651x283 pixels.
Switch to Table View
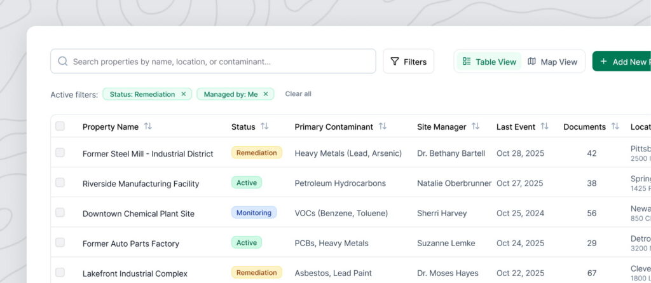[x=489, y=62]
